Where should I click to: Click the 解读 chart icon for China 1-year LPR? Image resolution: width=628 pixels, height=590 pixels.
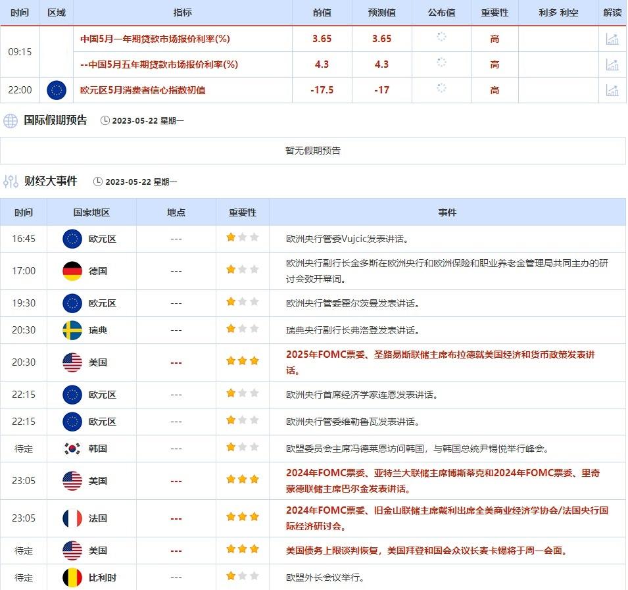click(612, 39)
